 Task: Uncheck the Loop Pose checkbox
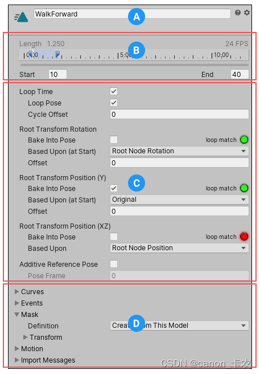point(114,103)
